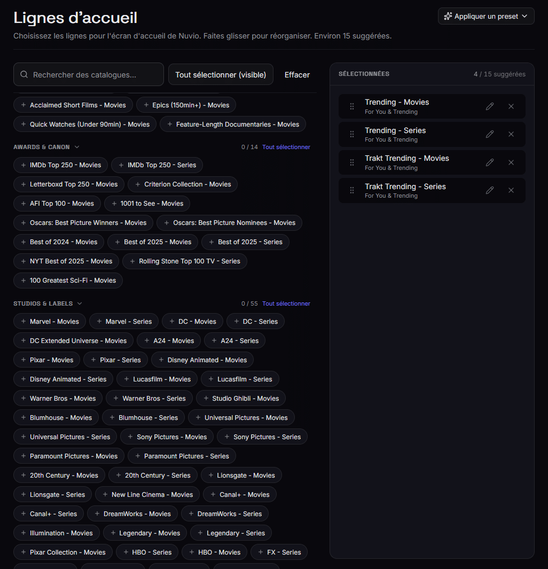Select all in Awards & Canon section

286,147
